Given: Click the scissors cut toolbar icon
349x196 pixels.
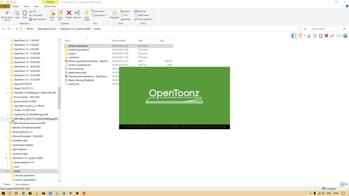Looking at the screenshot, I should [309, 36].
